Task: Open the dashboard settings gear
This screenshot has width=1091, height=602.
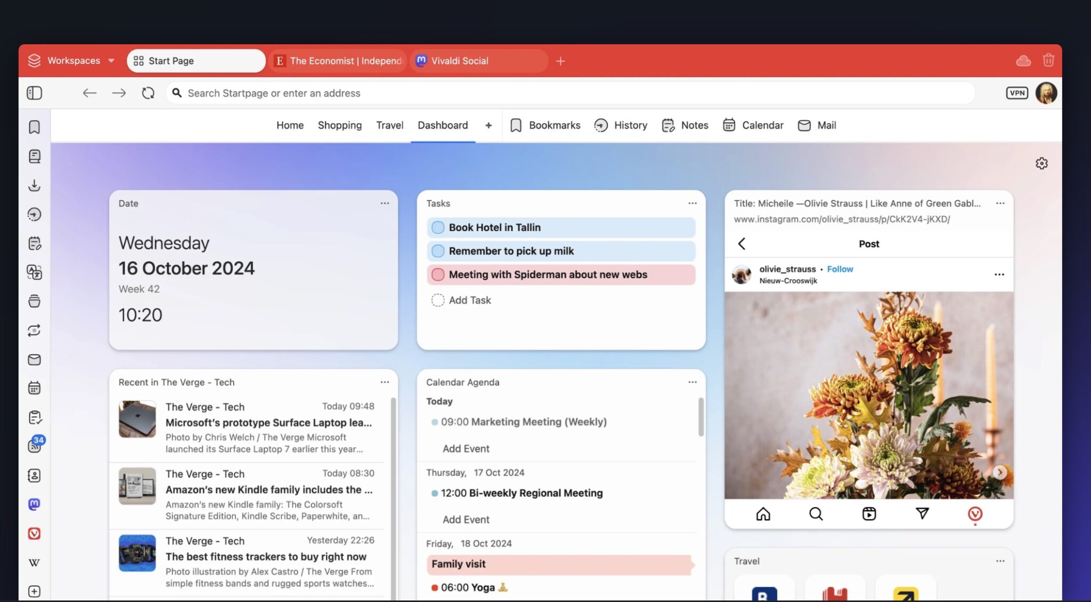Action: coord(1041,163)
